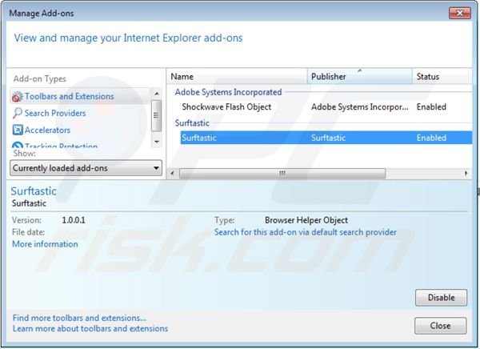
Task: Open Learn more about toolbars and extensions
Action: (x=90, y=328)
